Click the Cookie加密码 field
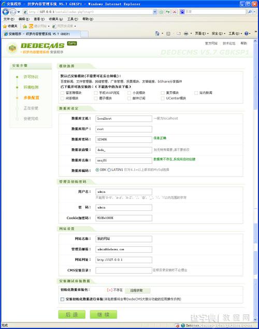This screenshot has width=259, height=329. pyautogui.click(x=124, y=218)
